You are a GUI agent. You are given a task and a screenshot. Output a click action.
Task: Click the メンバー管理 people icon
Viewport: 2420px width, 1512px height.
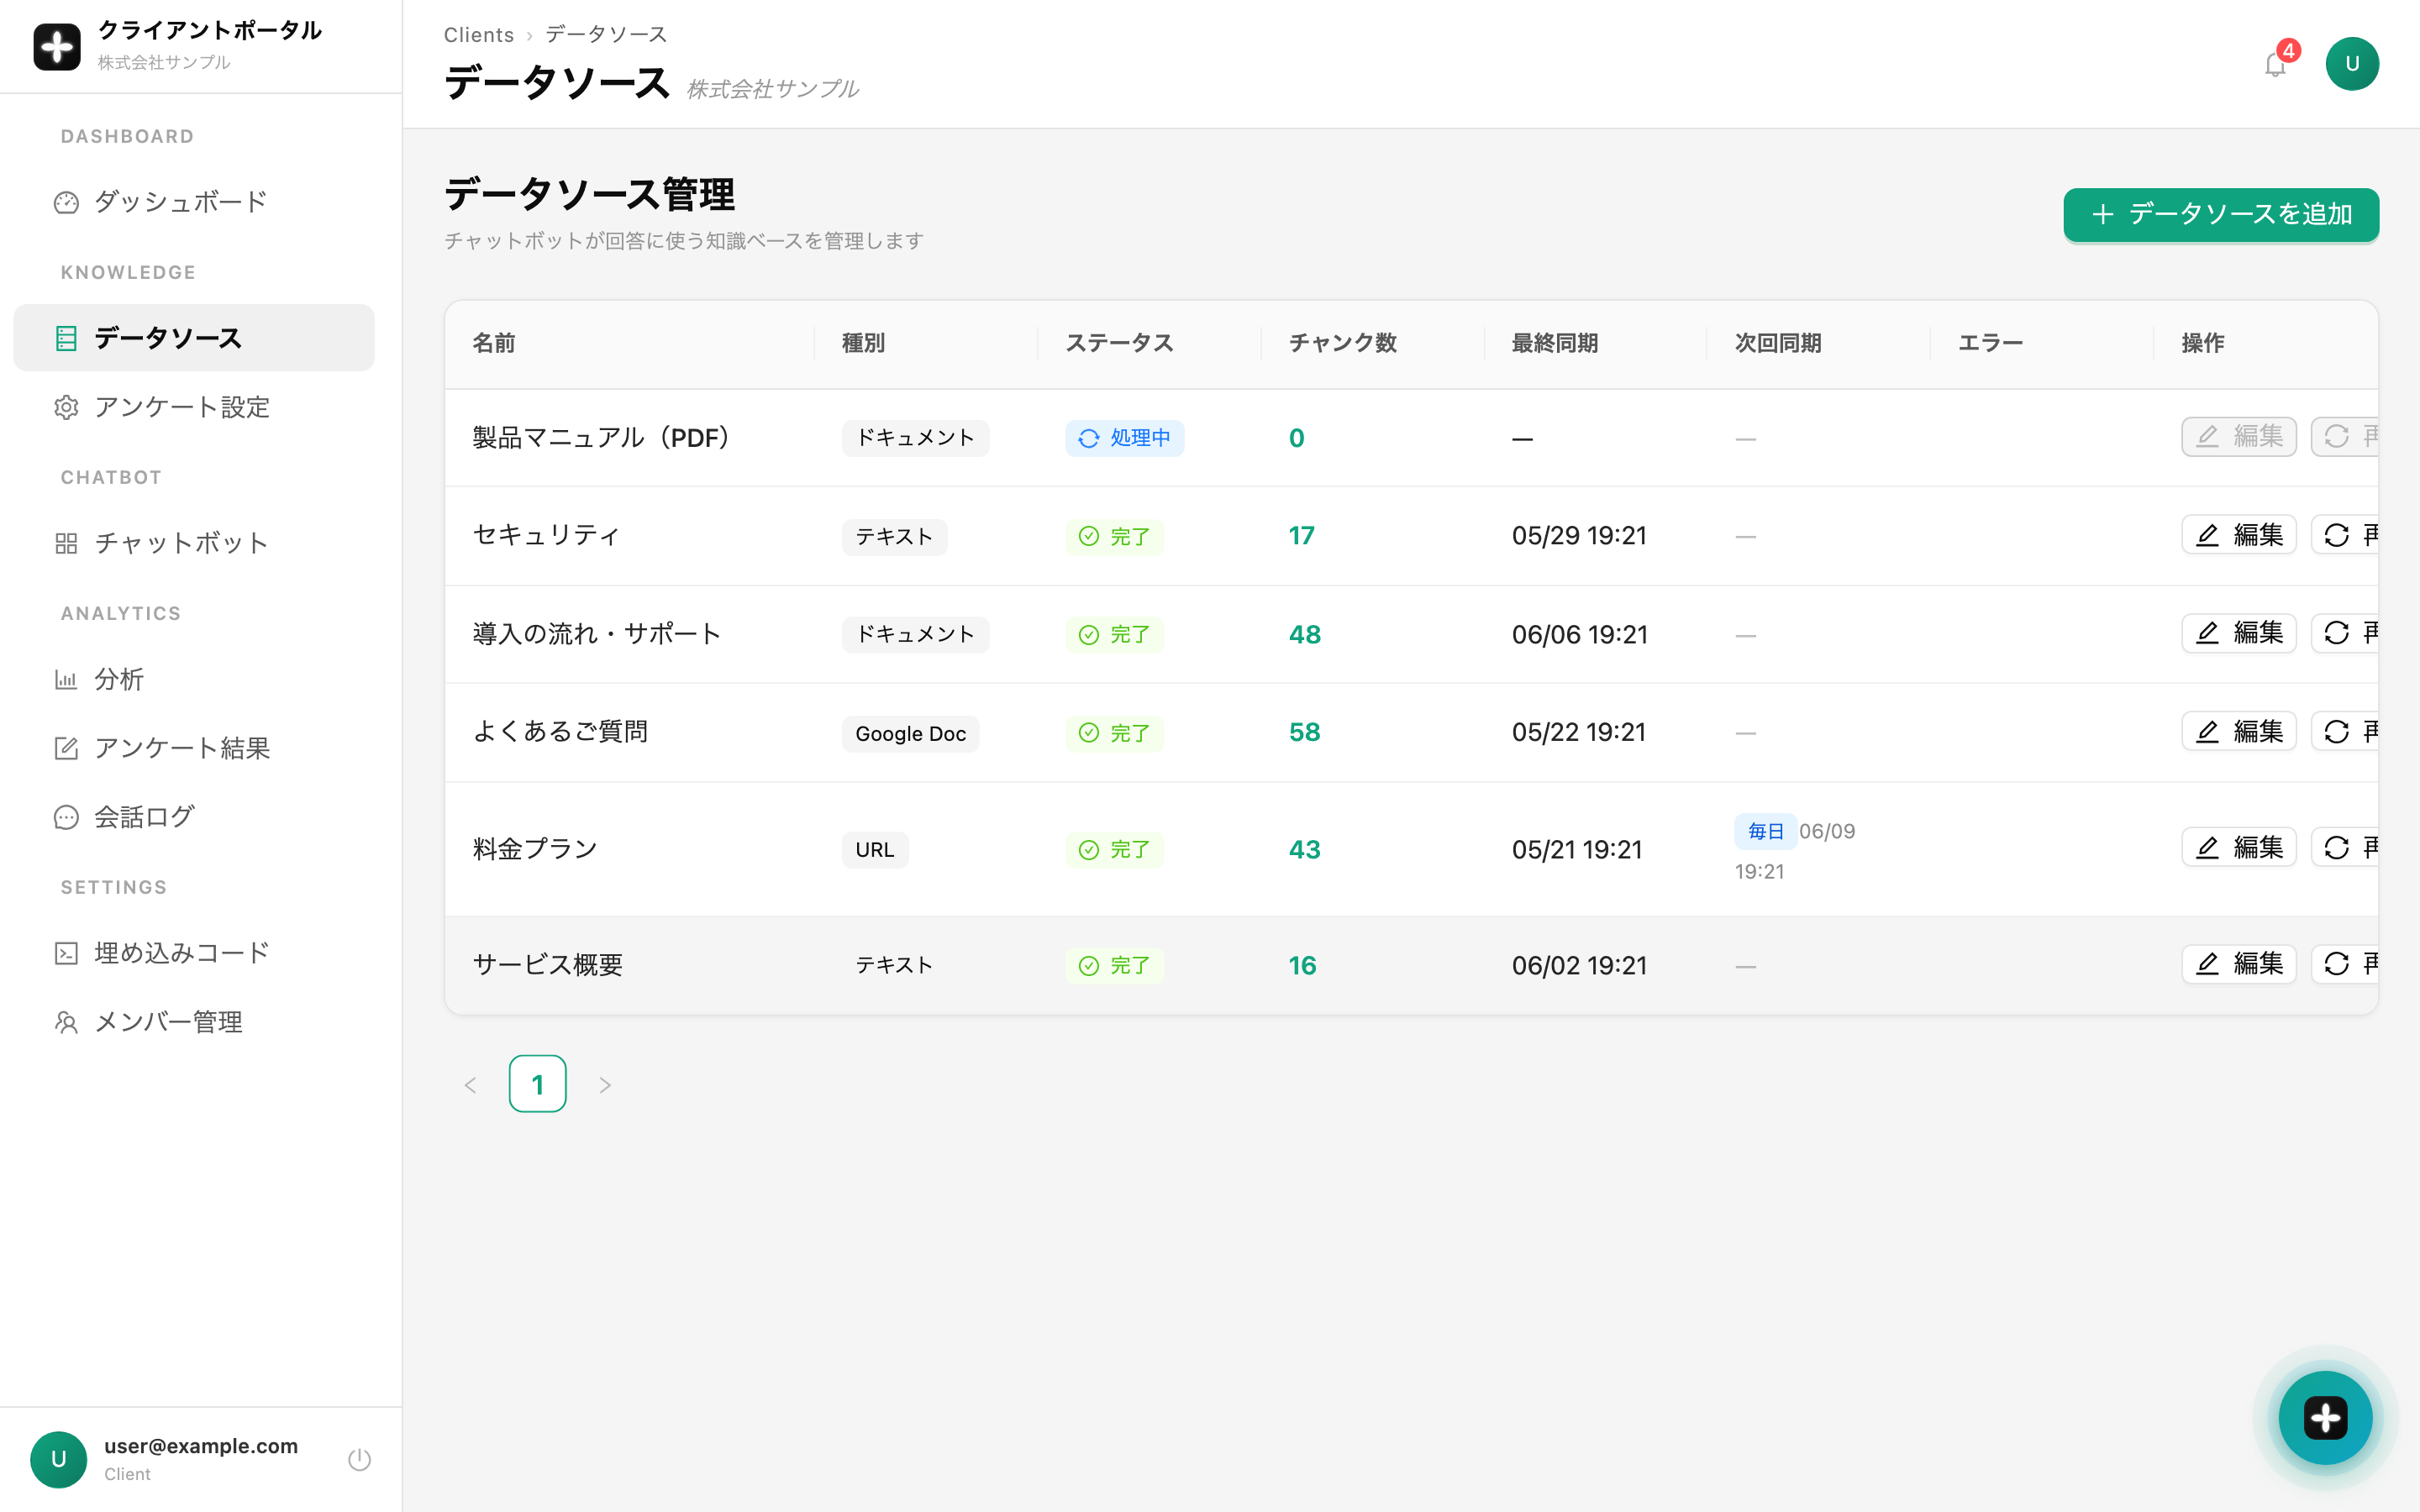click(66, 1023)
